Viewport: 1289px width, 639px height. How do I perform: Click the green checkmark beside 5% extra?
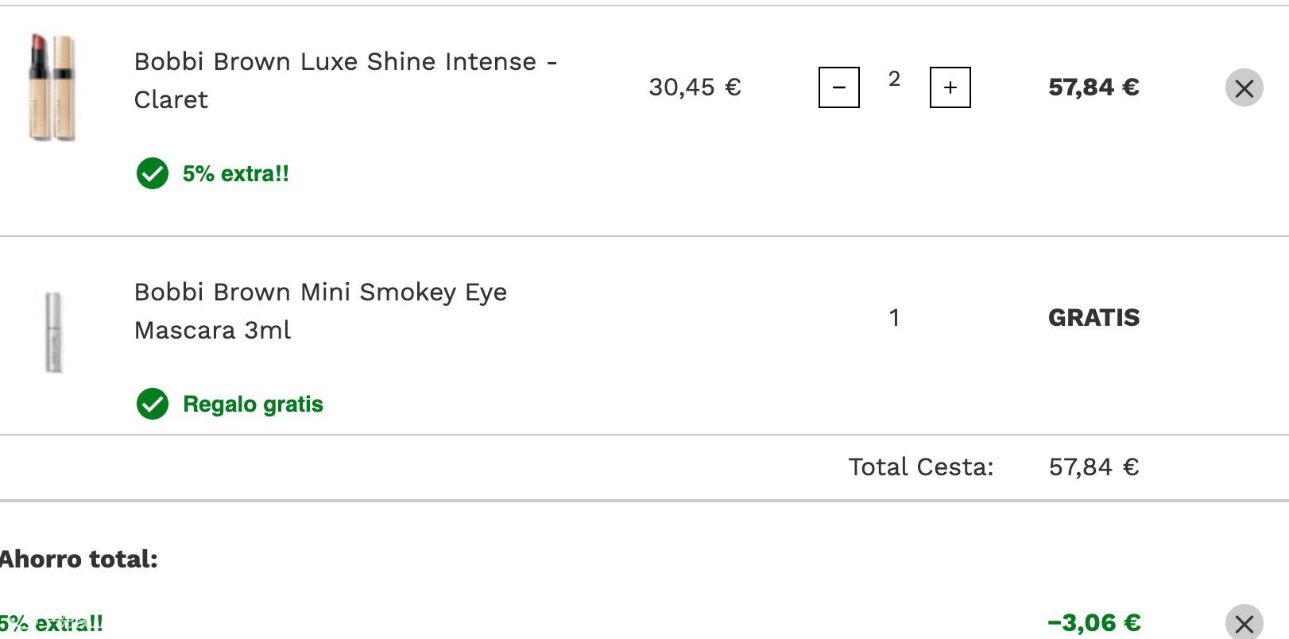point(152,173)
